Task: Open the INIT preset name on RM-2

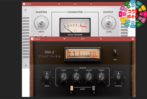Action: (83, 39)
